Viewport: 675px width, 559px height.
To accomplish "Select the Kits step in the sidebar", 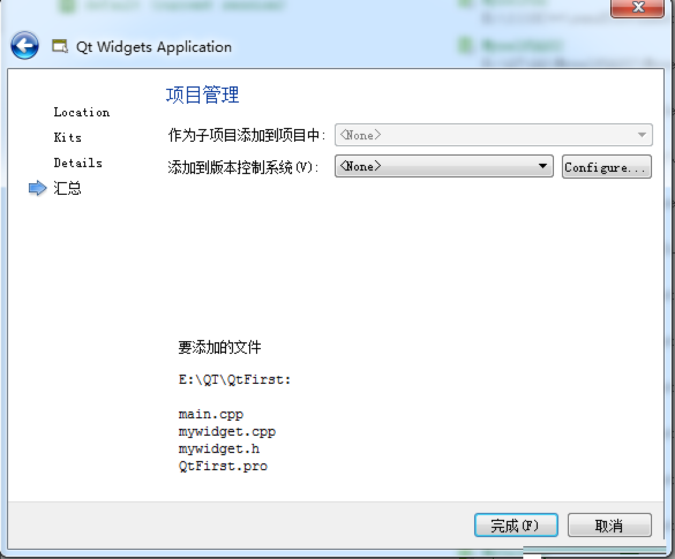I will pos(67,138).
